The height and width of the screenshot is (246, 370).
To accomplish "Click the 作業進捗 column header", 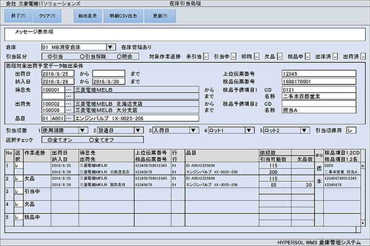I will [x=37, y=155].
